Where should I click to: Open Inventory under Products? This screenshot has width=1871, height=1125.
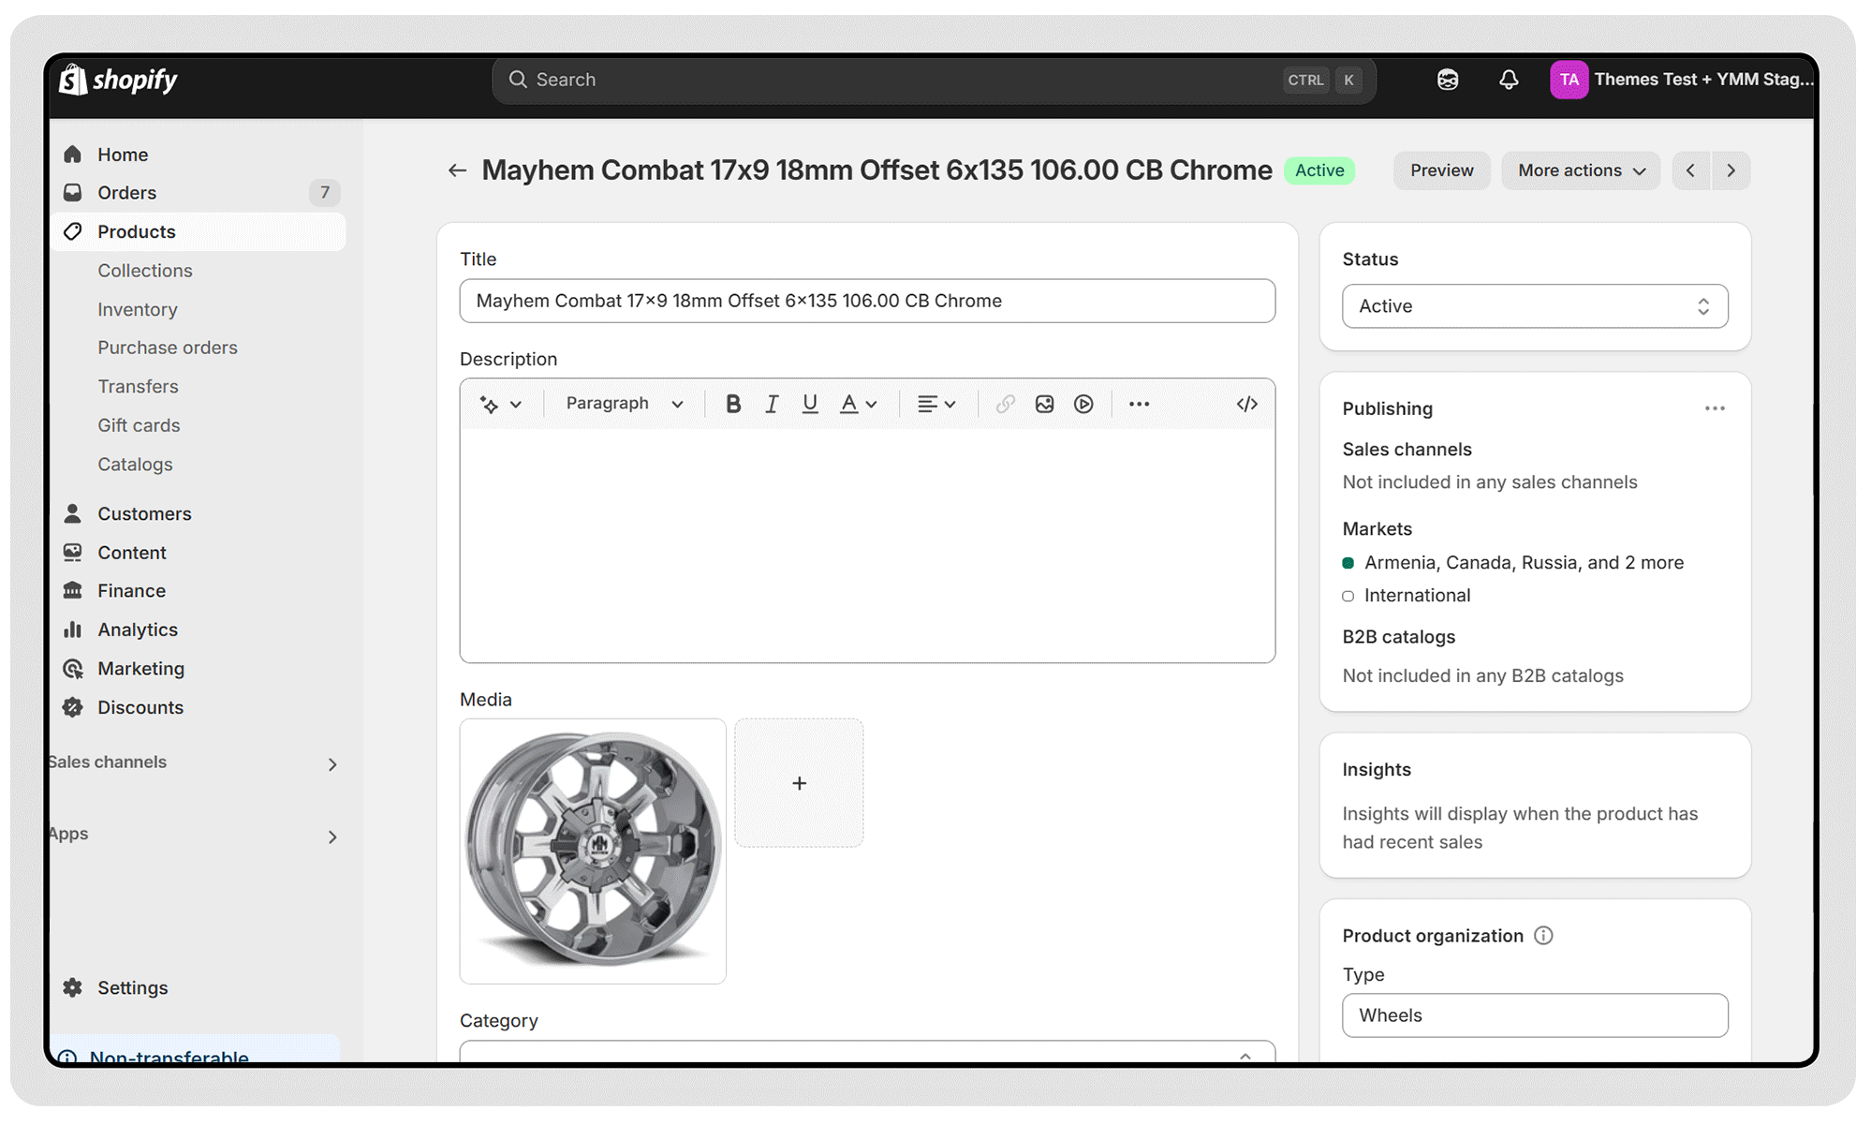(138, 309)
